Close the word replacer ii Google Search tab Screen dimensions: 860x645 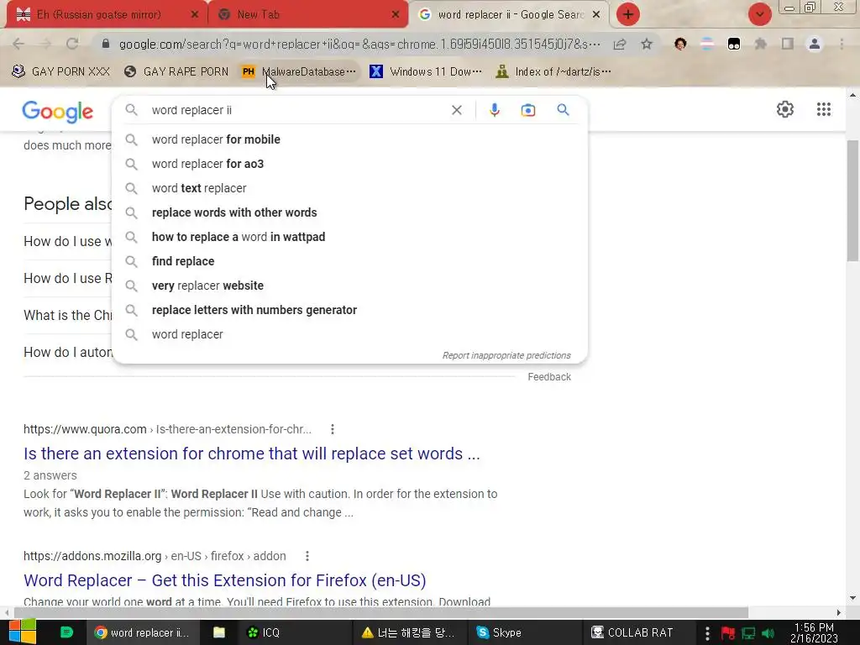coord(596,15)
